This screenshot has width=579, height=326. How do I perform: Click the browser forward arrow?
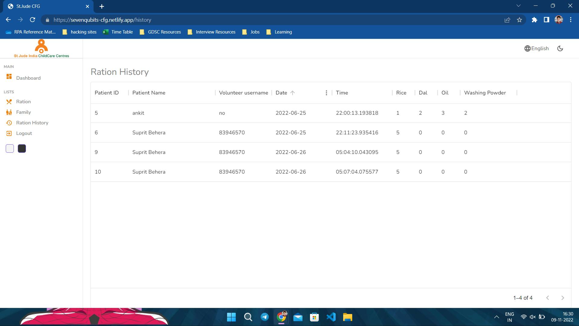20,20
